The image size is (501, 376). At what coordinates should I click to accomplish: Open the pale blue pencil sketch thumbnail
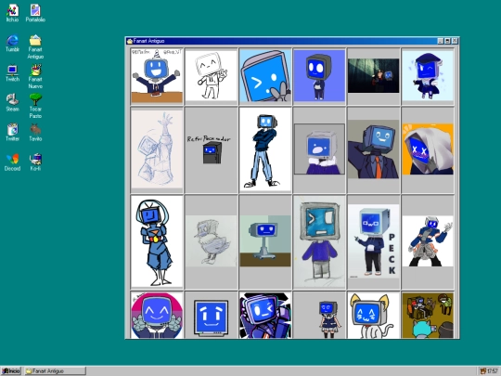pos(157,150)
